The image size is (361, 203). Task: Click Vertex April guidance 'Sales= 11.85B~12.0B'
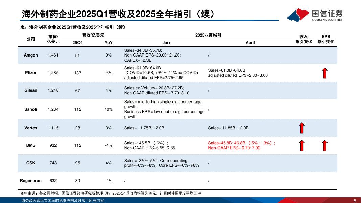(x=228, y=128)
